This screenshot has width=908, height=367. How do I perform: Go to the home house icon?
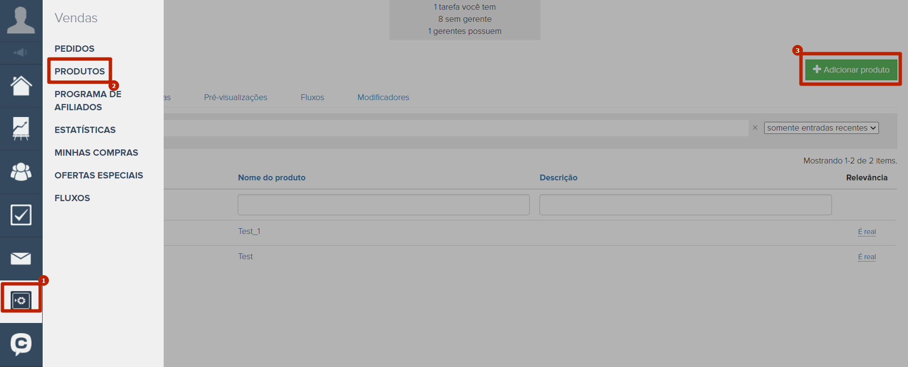coord(21,86)
